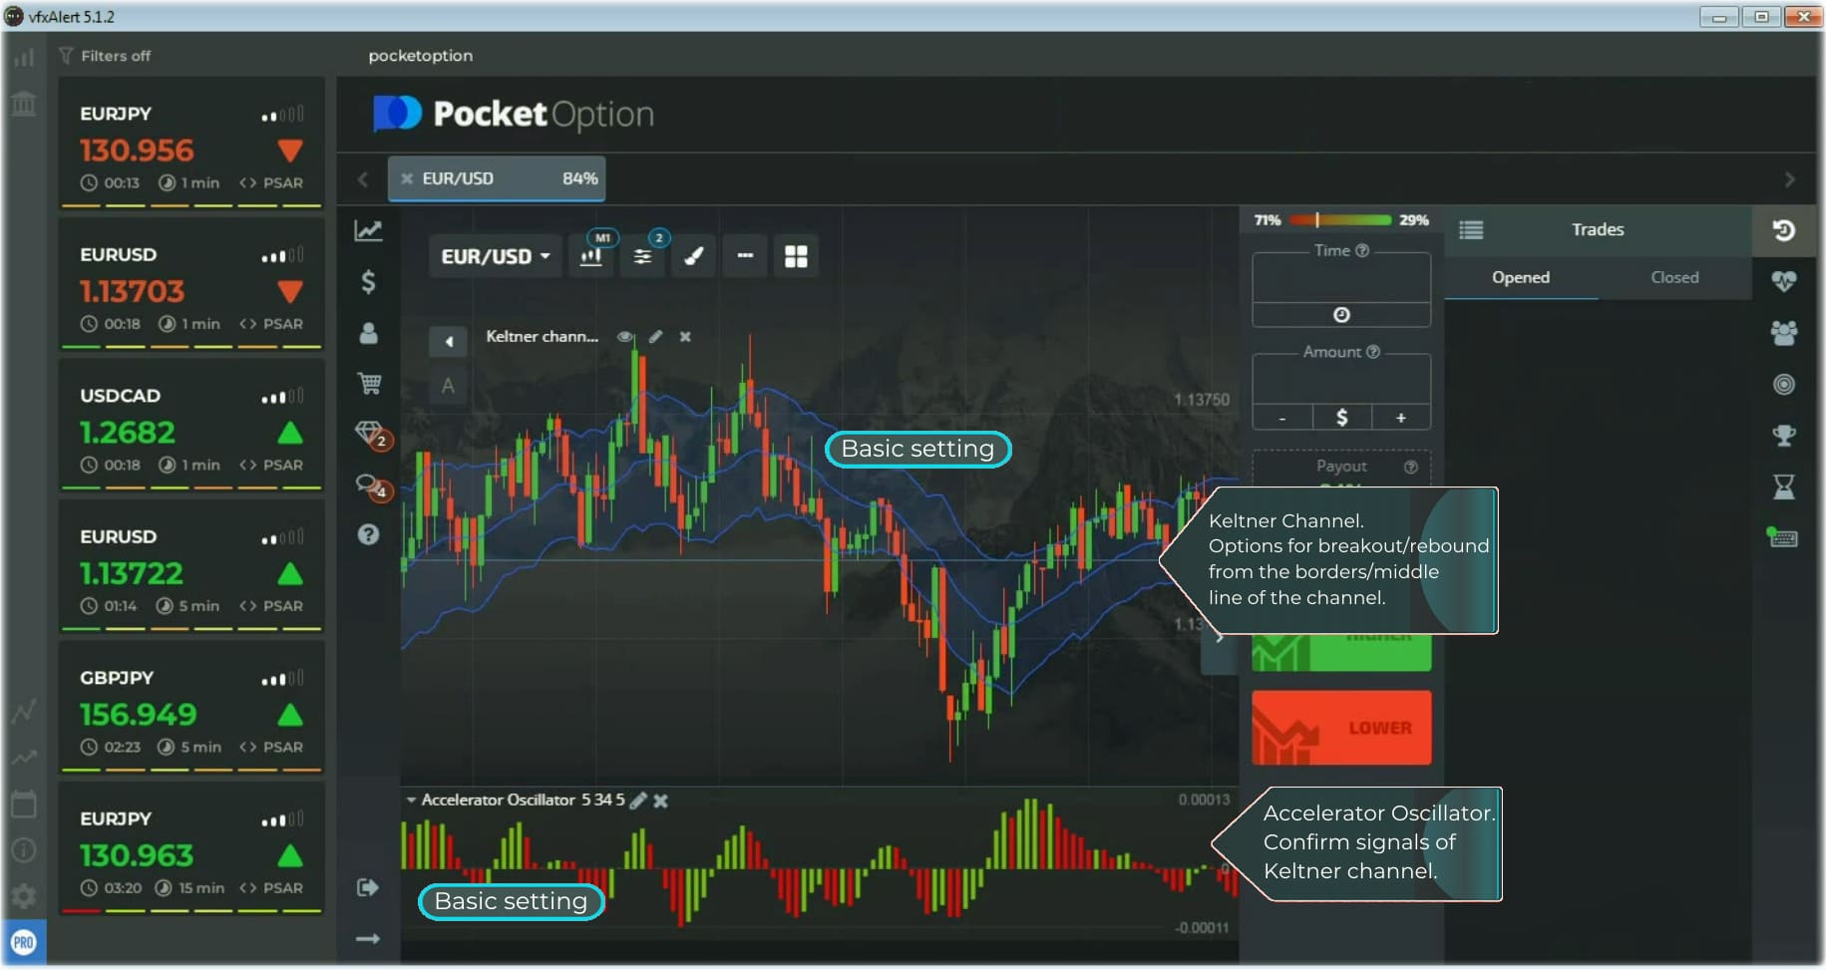Open the trophy tournaments icon

click(1784, 435)
